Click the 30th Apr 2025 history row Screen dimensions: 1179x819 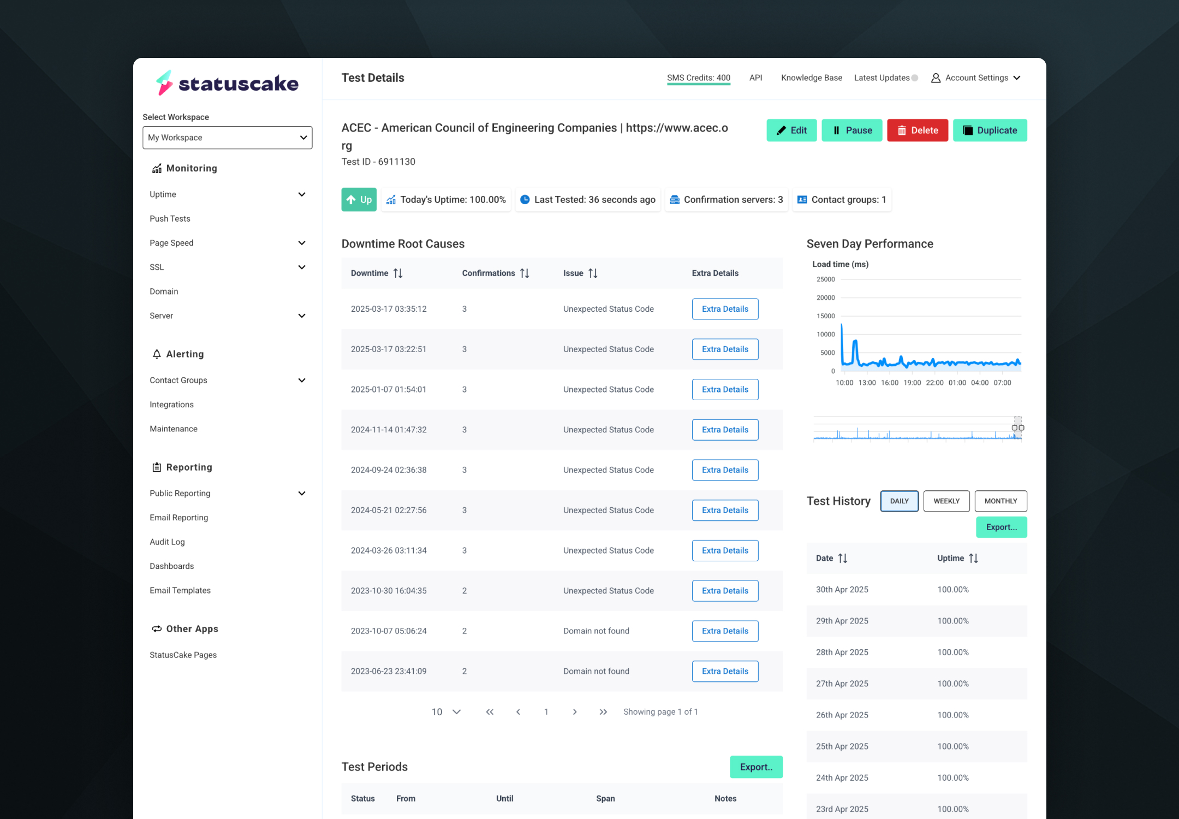click(916, 590)
